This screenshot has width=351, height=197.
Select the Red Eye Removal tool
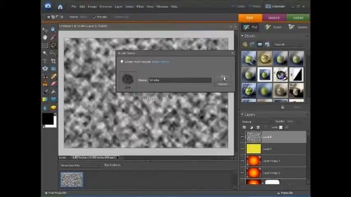[45, 77]
